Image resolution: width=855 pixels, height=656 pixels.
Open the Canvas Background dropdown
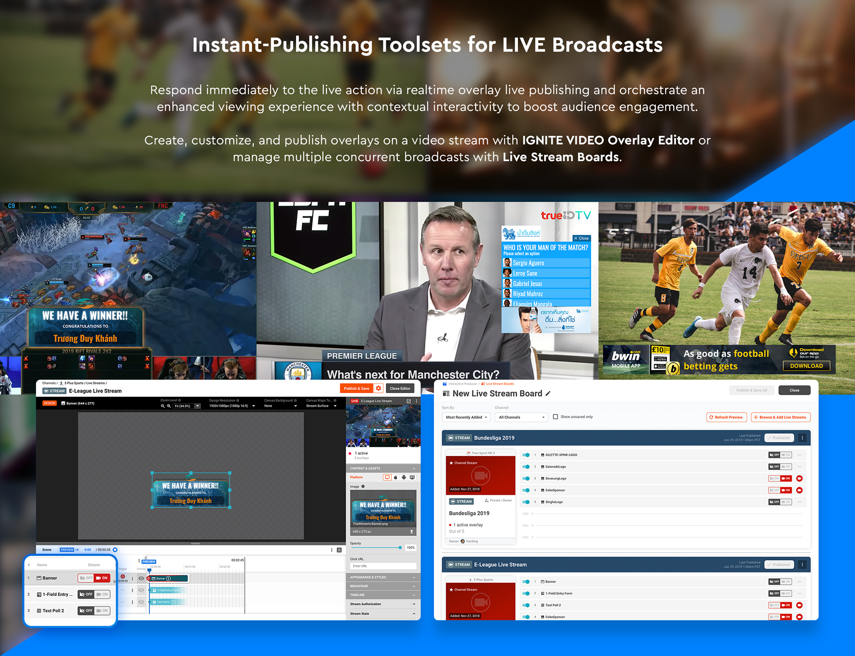(281, 406)
